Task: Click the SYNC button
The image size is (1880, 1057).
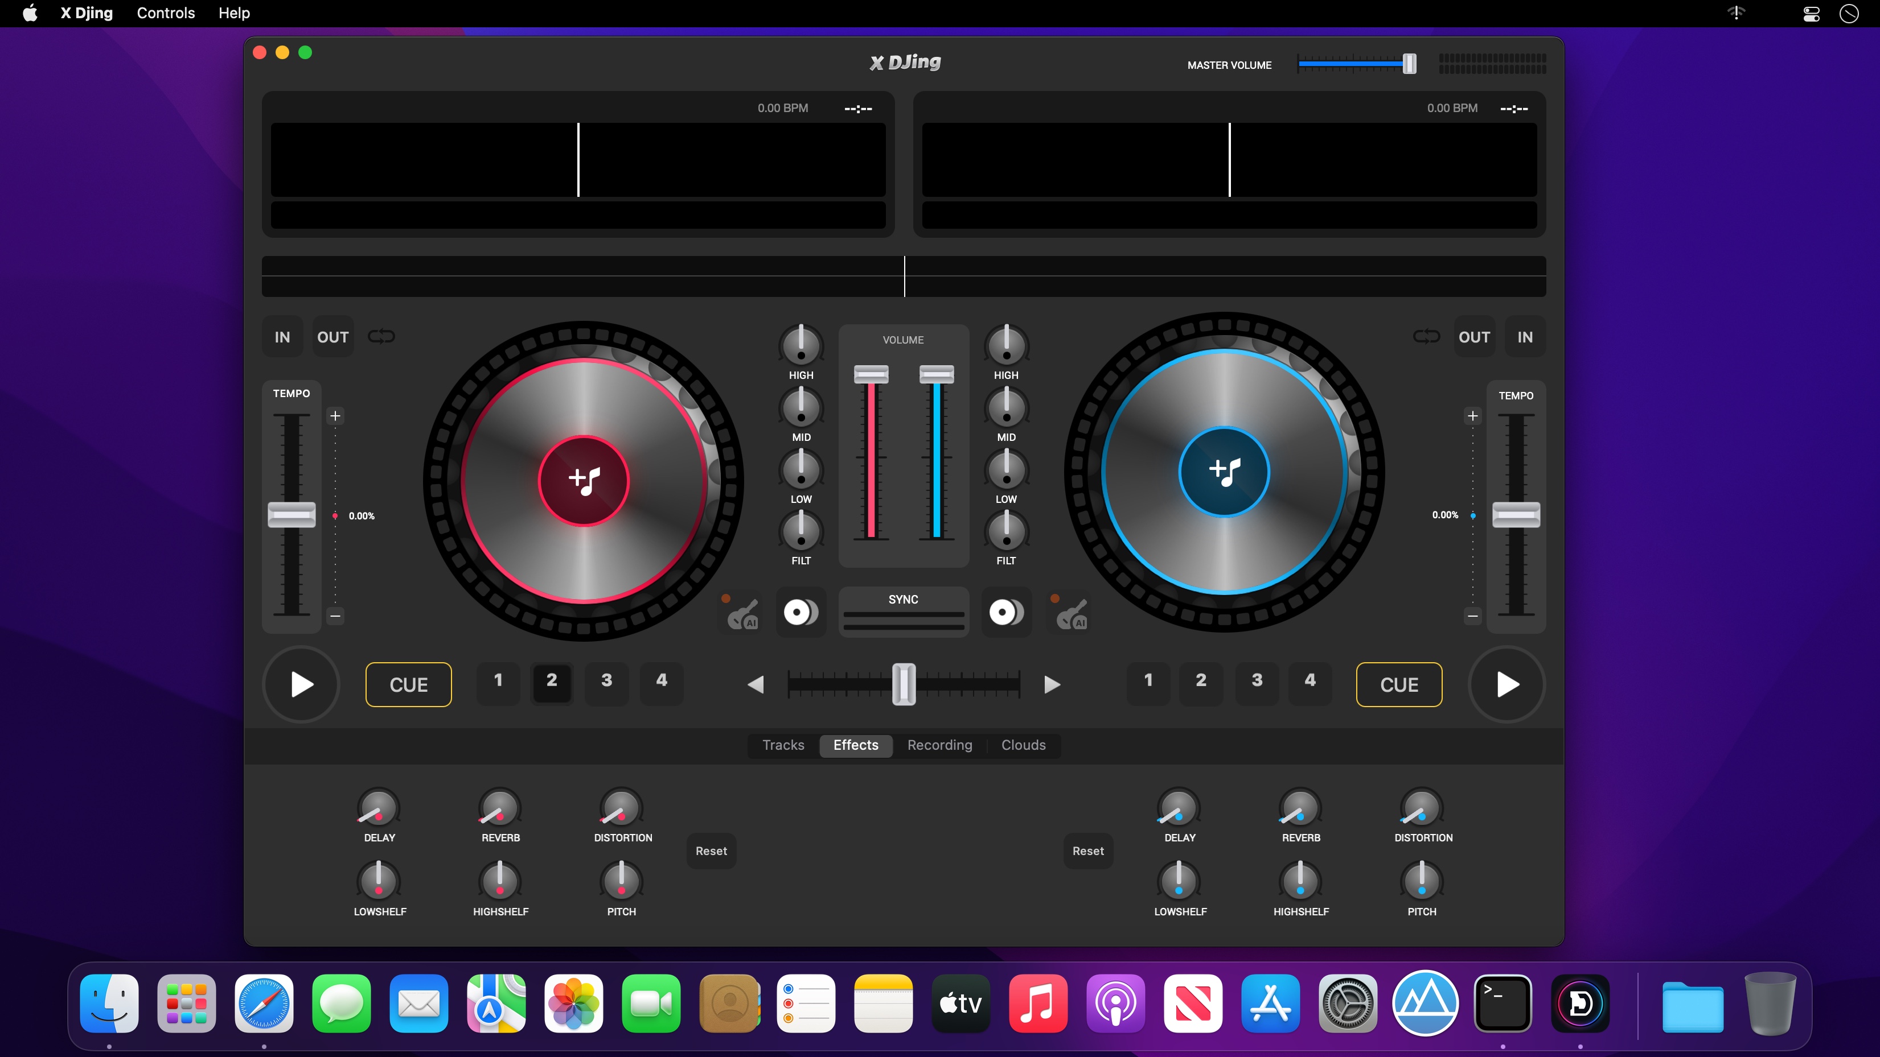Action: tap(904, 612)
